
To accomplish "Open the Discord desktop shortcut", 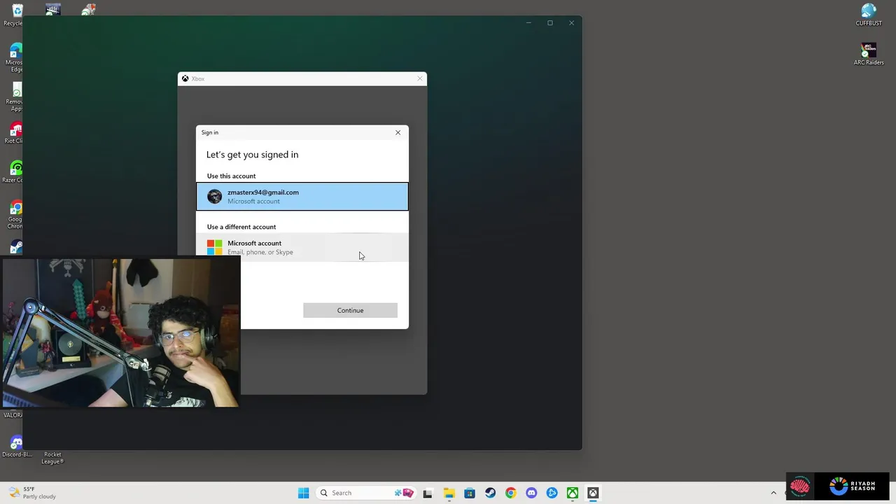I will click(x=17, y=447).
